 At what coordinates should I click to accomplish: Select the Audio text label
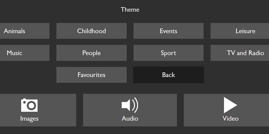point(130,119)
